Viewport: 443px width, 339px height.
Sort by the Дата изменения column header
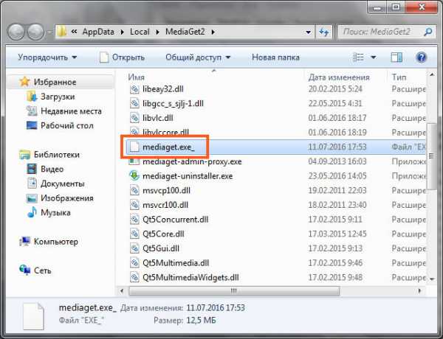click(x=339, y=77)
